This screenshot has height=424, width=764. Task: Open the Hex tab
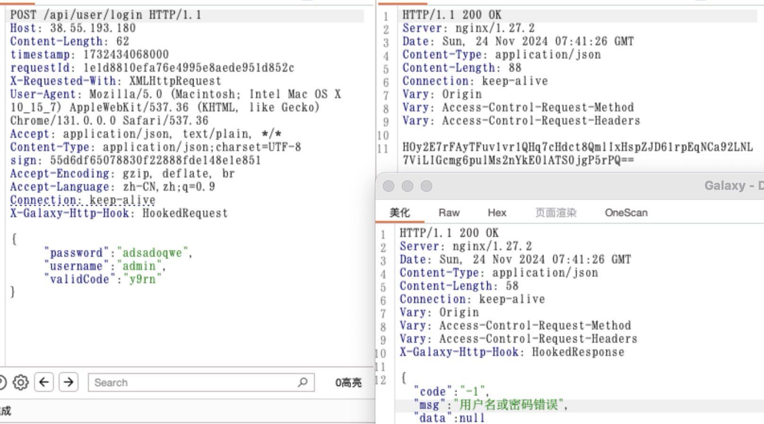[x=497, y=213]
